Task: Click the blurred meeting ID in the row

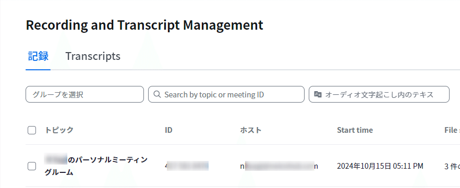Action: pyautogui.click(x=187, y=166)
